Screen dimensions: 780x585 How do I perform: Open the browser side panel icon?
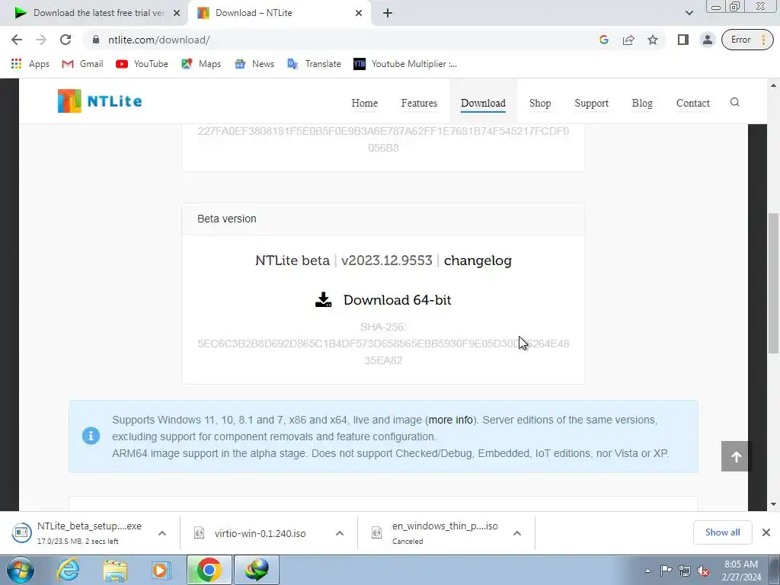pyautogui.click(x=683, y=40)
